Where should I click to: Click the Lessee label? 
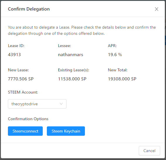point(64,46)
